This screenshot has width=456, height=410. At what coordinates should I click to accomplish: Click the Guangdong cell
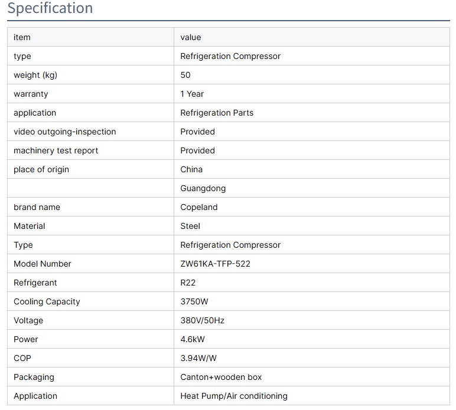point(203,188)
